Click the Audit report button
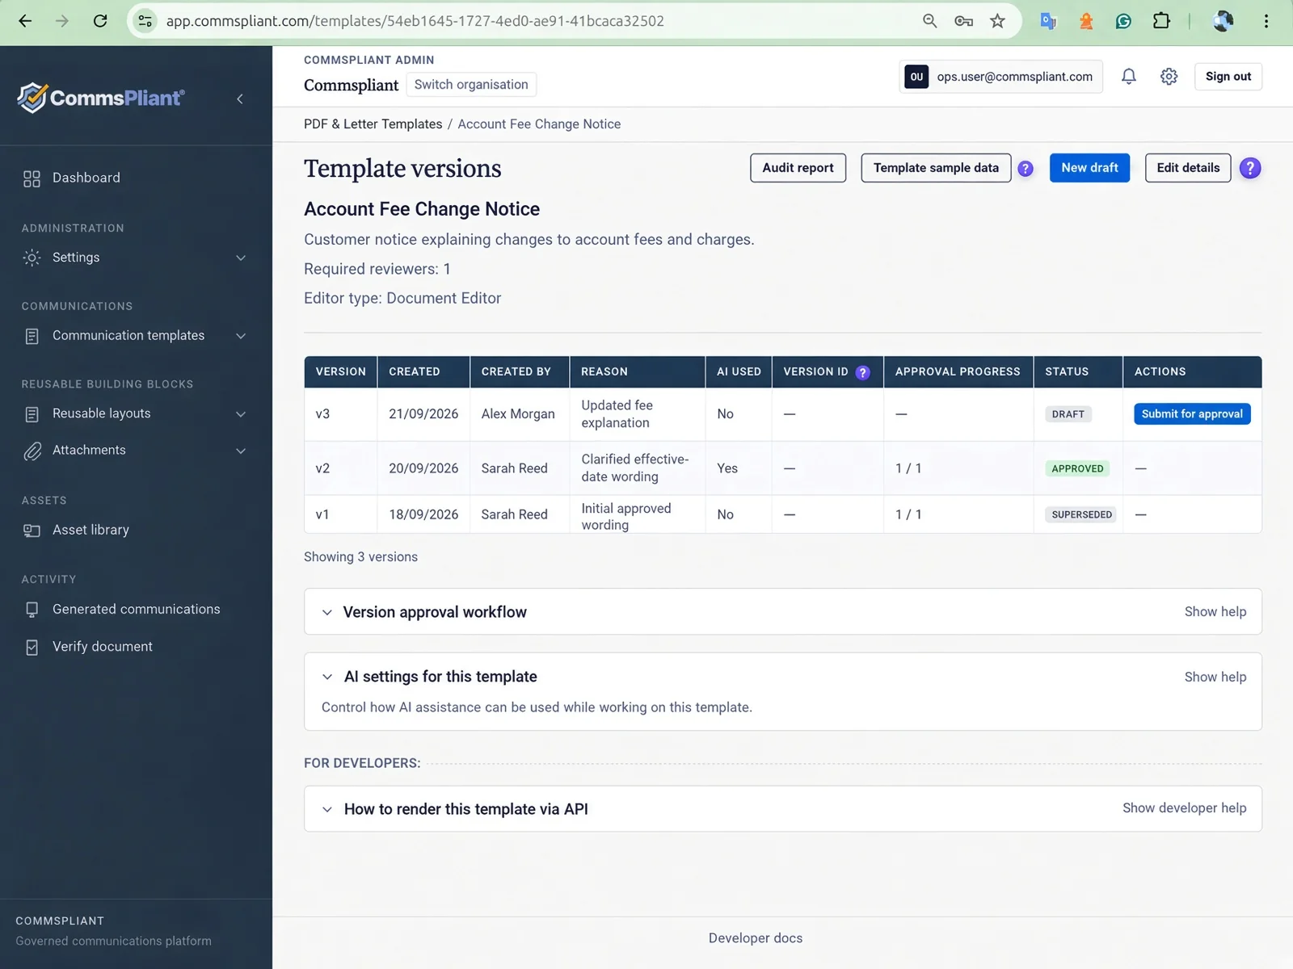 pos(798,168)
